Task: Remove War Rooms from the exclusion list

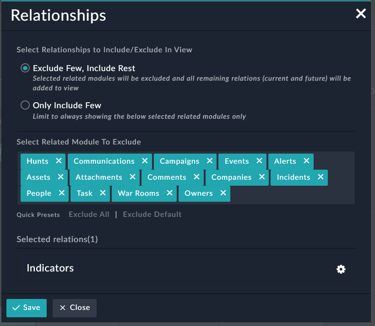Action: [169, 193]
